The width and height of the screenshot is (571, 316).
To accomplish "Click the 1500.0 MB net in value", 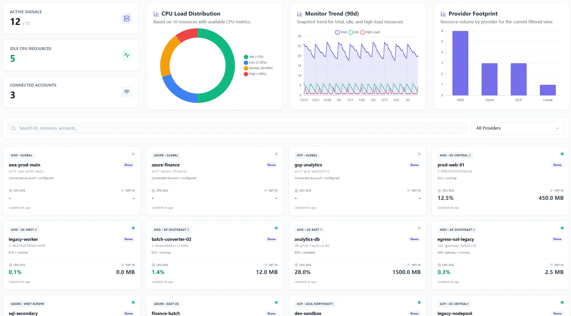I will point(406,272).
